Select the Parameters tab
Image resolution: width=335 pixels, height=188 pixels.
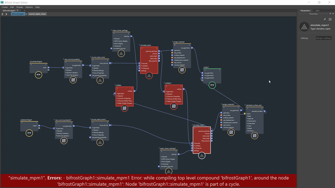pyautogui.click(x=305, y=10)
